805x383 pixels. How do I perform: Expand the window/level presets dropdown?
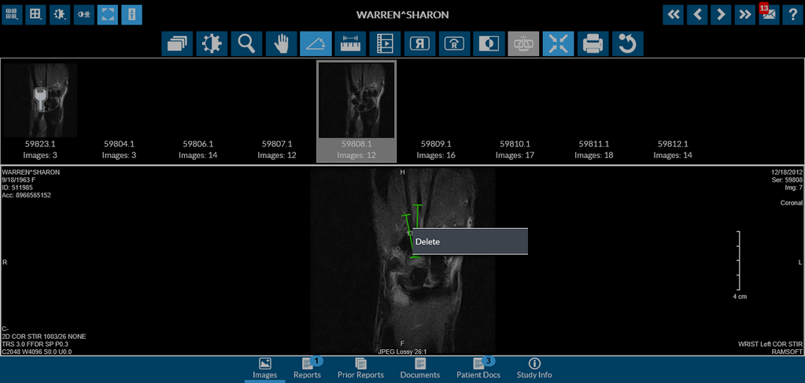coord(60,15)
